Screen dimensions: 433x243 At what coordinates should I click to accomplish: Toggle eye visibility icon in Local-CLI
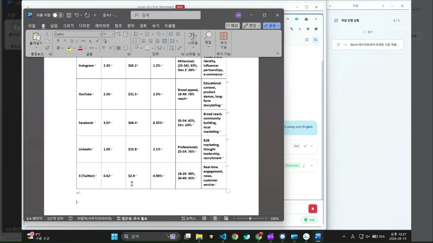[x=297, y=19]
